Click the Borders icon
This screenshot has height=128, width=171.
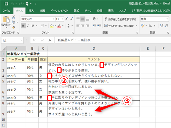(42, 26)
